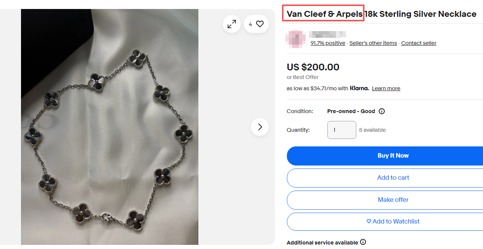
Task: Open the 91.7% positive feedback link
Action: pos(328,43)
